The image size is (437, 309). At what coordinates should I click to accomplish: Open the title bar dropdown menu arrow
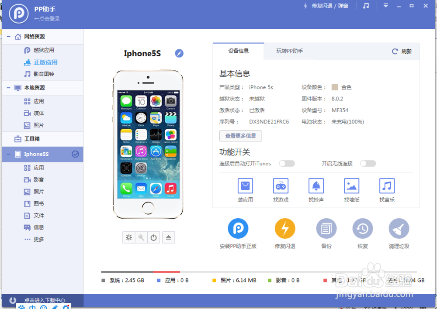point(386,6)
